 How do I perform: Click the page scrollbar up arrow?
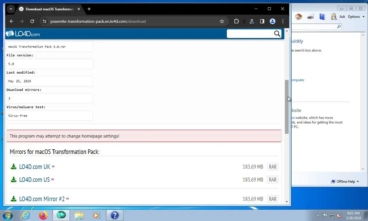click(287, 31)
